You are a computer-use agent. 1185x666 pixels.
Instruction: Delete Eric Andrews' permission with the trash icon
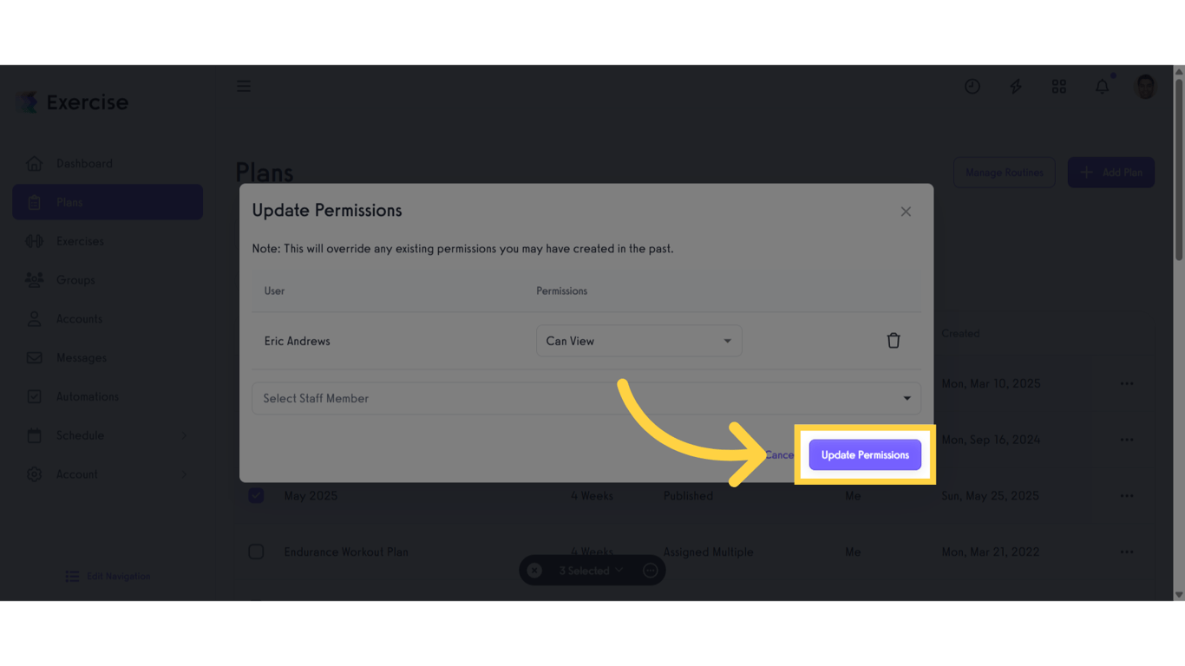894,340
